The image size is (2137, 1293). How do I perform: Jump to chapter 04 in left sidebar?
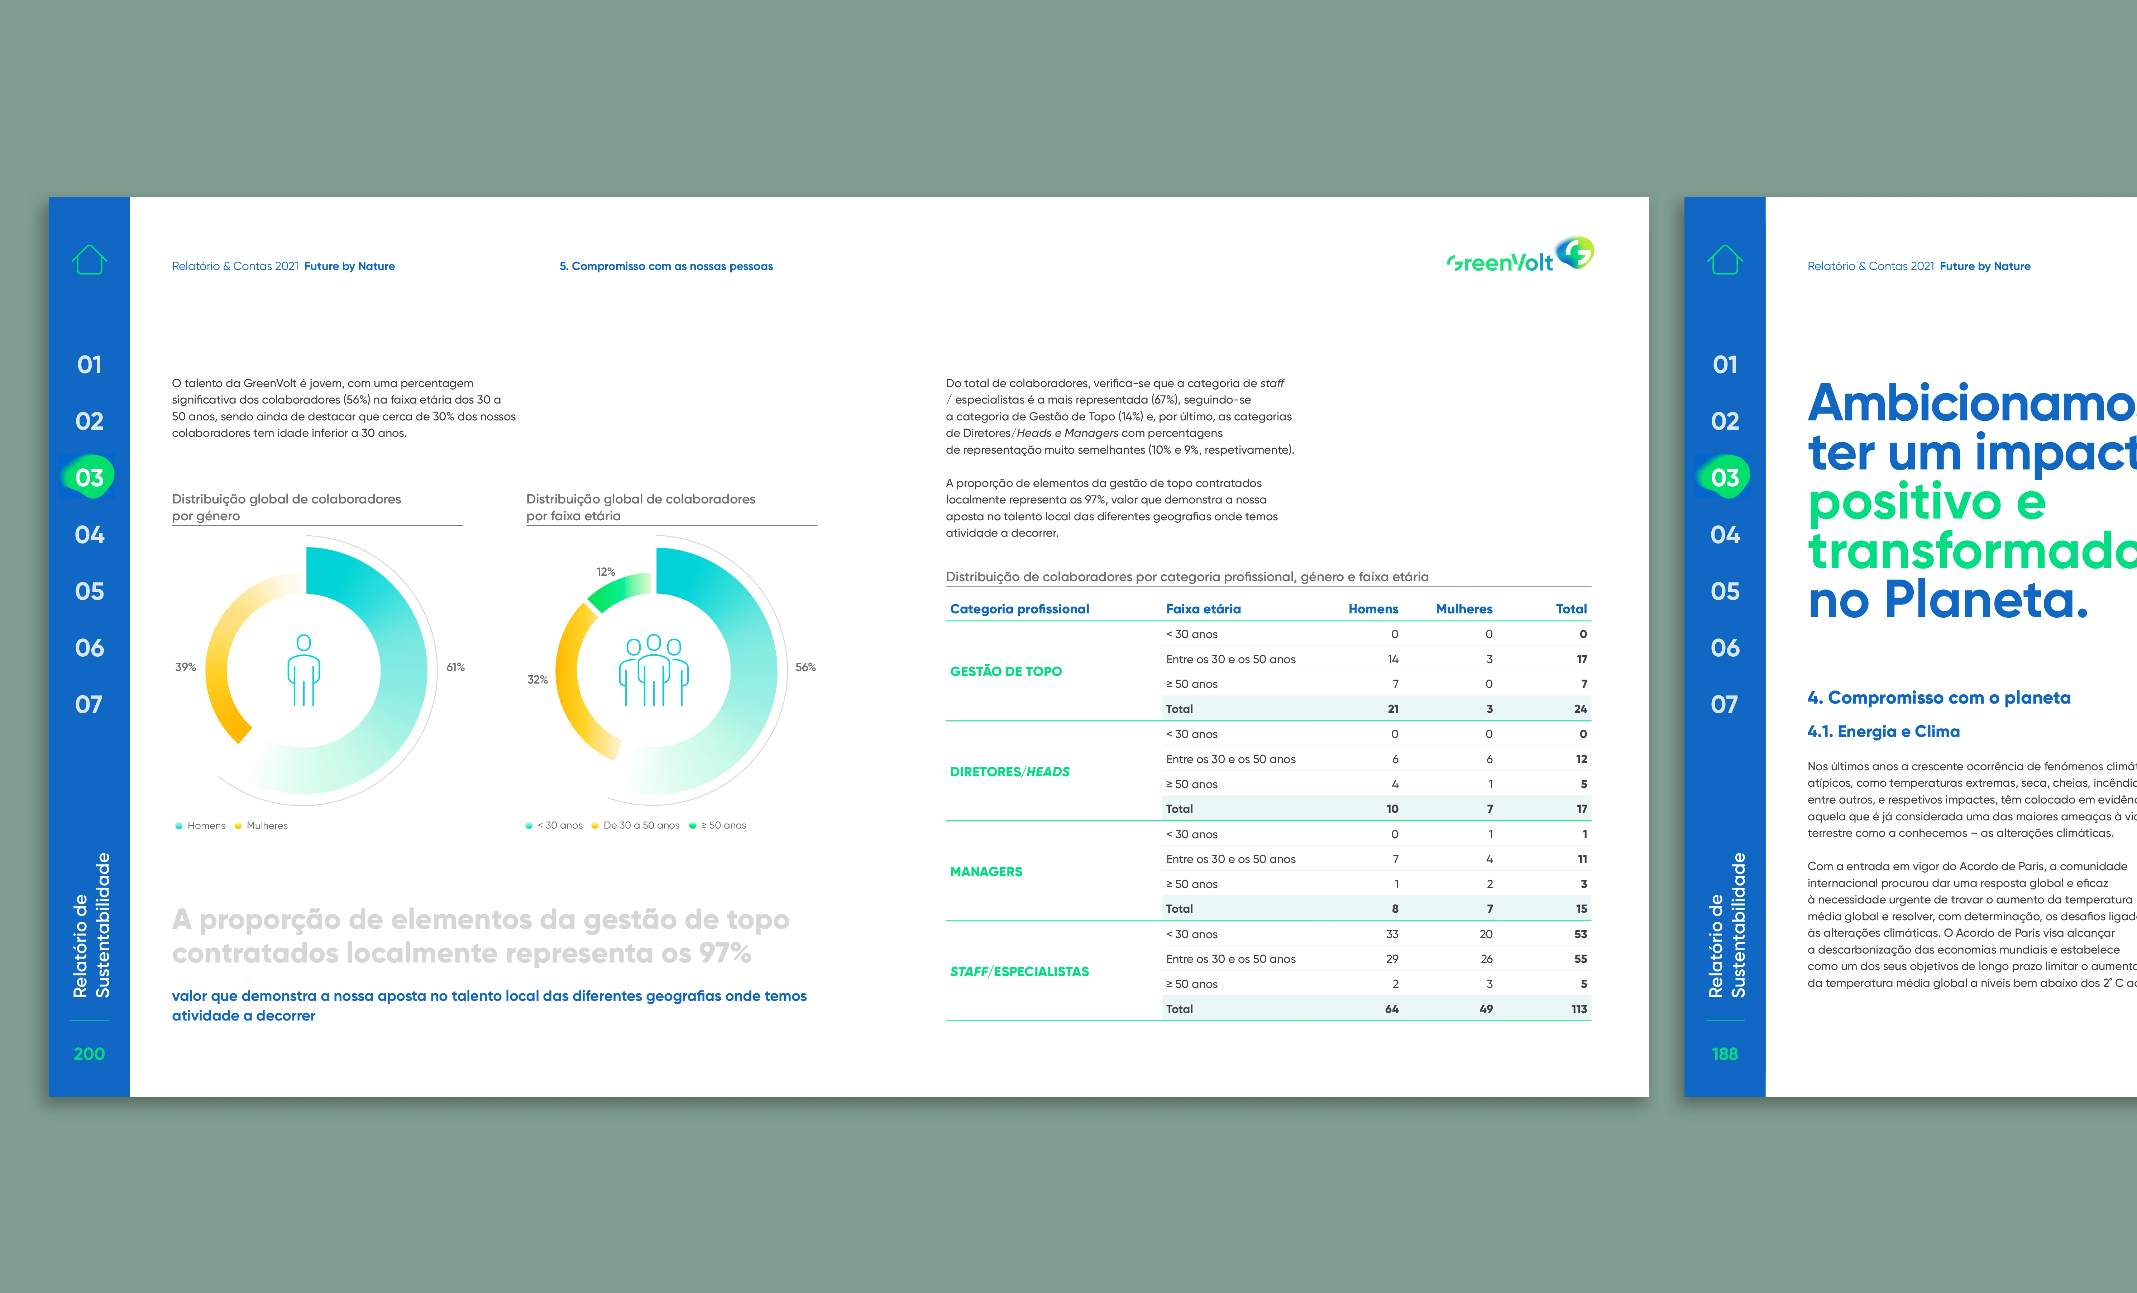coord(89,535)
